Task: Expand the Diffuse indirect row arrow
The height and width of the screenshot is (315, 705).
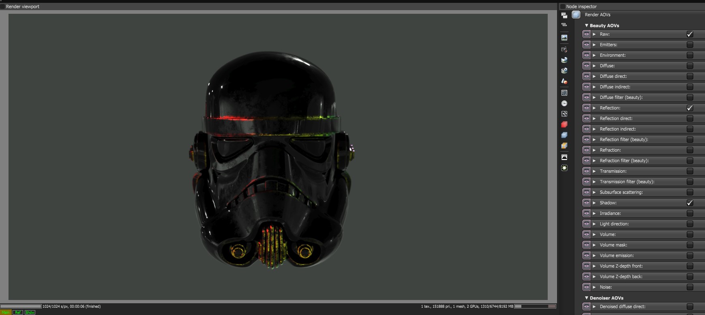Action: pos(594,87)
